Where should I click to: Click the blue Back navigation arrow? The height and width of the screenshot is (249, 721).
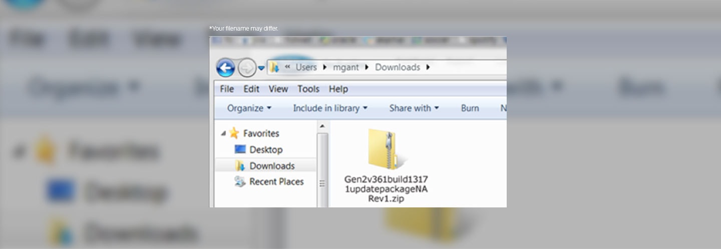click(225, 68)
